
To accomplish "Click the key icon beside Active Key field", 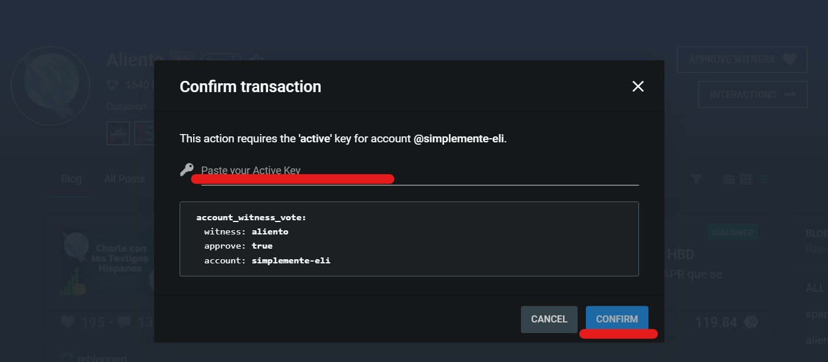I will tap(187, 170).
